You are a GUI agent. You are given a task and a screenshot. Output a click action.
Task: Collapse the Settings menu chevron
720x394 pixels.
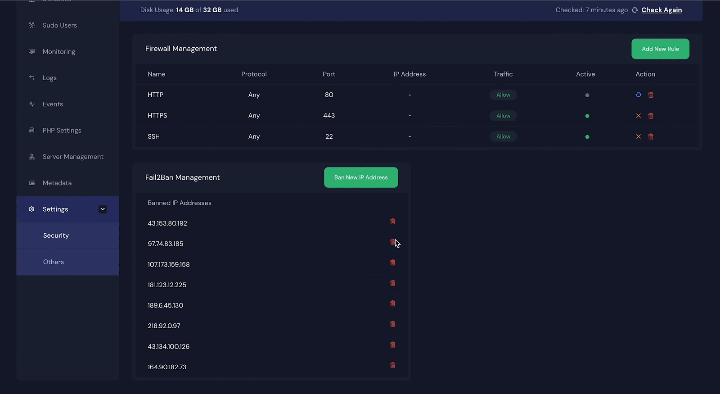point(103,209)
